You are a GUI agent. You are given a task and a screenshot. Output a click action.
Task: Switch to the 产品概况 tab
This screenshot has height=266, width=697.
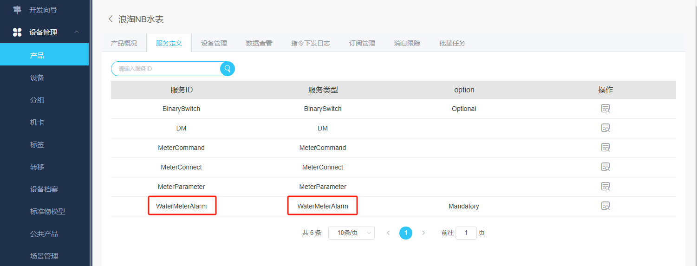[124, 43]
